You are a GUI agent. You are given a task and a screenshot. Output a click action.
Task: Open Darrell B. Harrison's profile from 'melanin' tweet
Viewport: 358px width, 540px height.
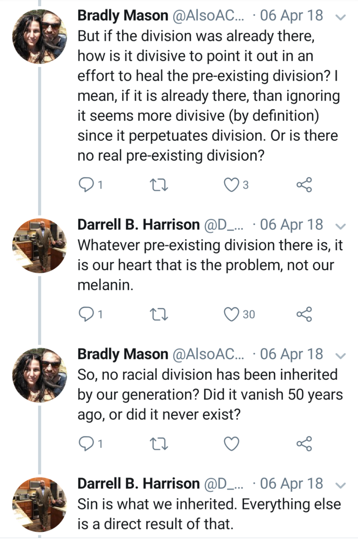(138, 225)
